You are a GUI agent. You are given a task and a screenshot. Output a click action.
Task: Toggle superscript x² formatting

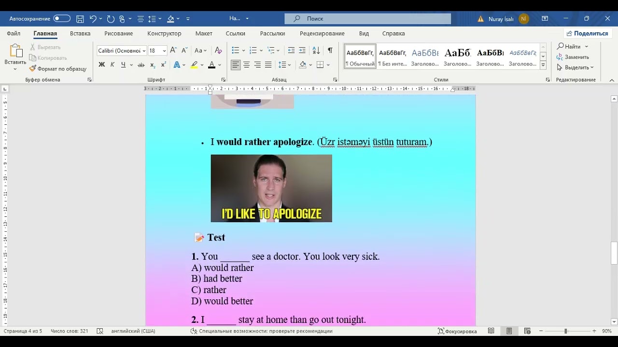point(164,65)
